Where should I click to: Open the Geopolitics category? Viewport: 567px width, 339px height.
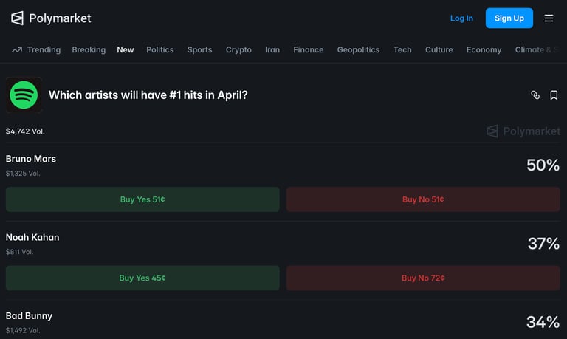click(x=358, y=50)
